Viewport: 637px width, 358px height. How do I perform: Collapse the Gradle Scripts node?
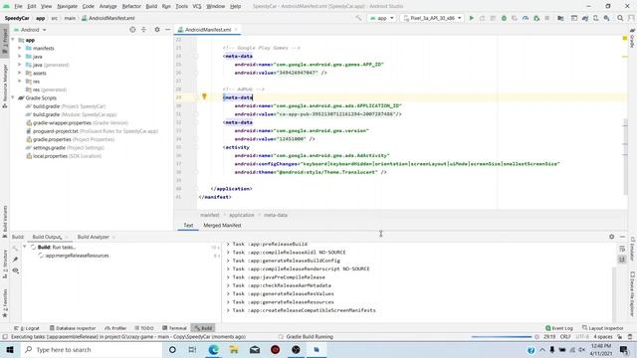click(x=13, y=97)
